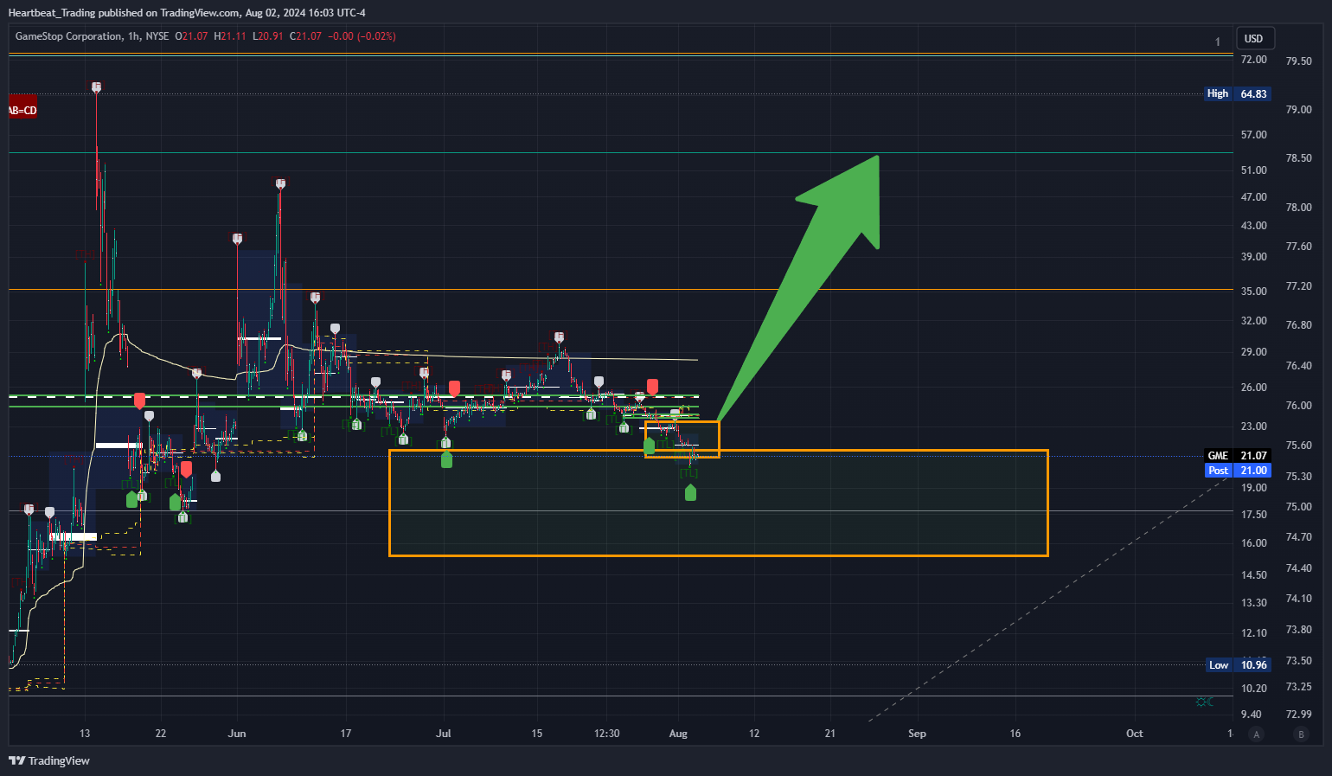Click the red down signal marker above the Jul label
Screen dimensions: 1332x776
point(454,388)
